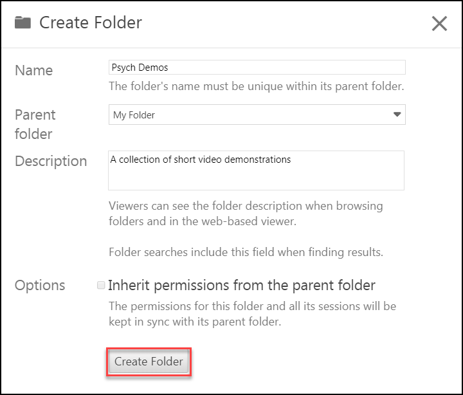463x395 pixels.
Task: Click the permissions kept in sync help text
Action: (252, 313)
